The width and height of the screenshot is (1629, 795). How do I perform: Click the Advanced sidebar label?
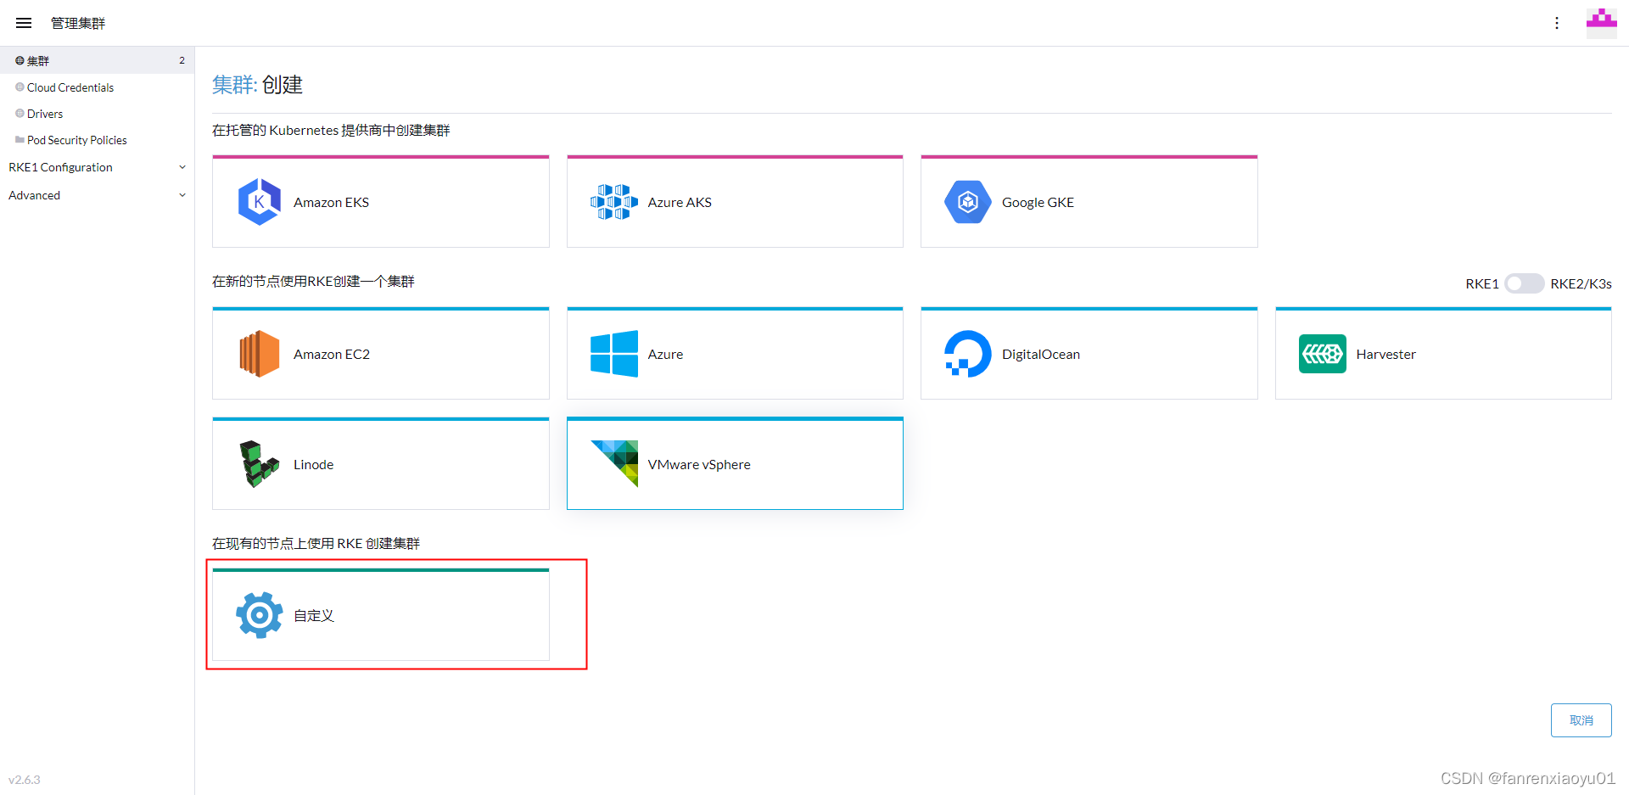pyautogui.click(x=34, y=195)
